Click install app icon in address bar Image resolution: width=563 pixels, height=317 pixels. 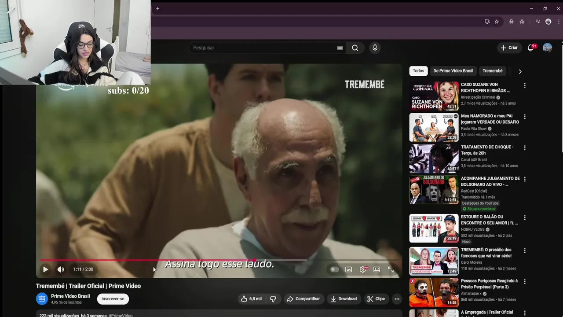(487, 22)
